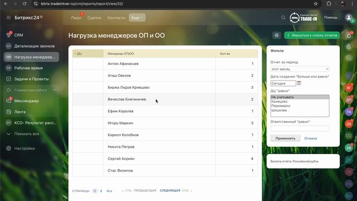Collapse the Совместная работа section
This screenshot has height=201, width=357.
pos(55,90)
